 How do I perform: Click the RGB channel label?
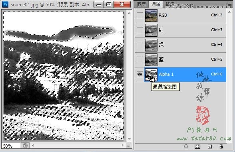tap(163, 15)
